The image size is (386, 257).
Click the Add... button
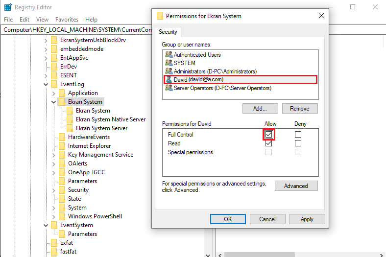pos(260,109)
